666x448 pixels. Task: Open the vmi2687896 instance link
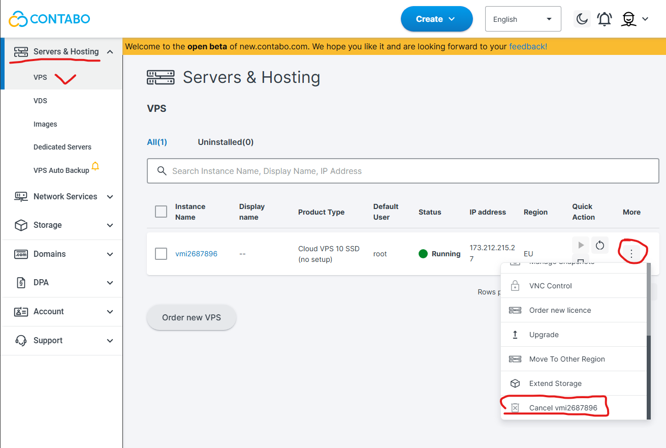[196, 254]
